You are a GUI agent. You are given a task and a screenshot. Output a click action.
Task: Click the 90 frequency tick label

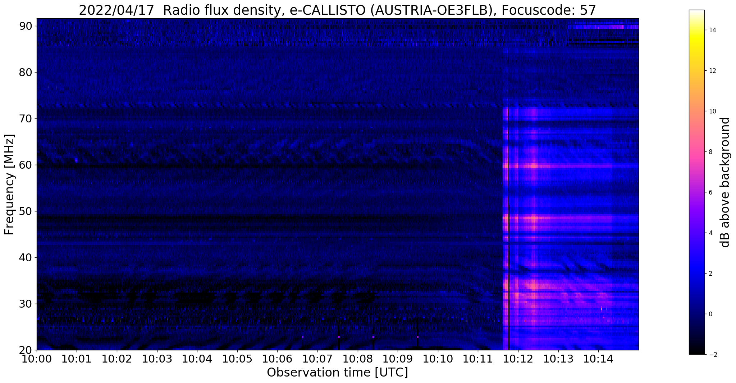coord(26,26)
